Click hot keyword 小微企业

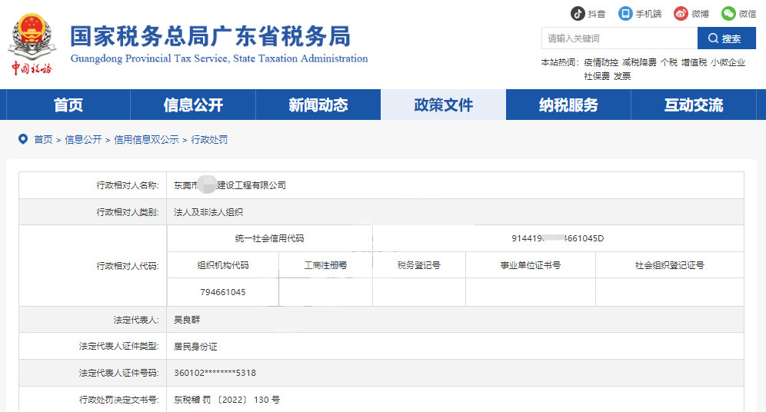[728, 62]
